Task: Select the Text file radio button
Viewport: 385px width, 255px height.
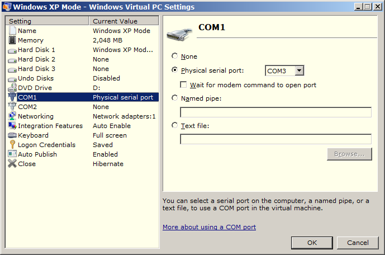Action: [x=174, y=125]
